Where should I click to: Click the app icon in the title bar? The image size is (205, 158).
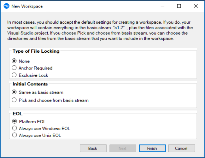(x=6, y=6)
